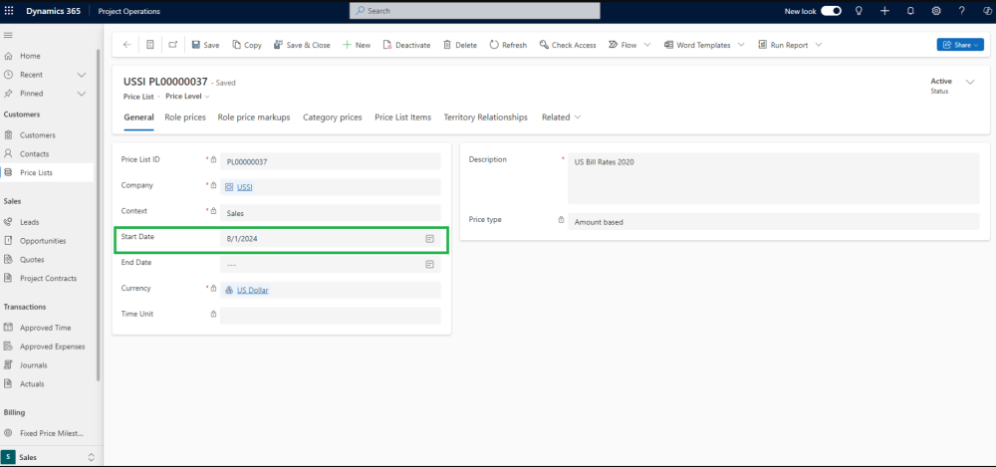996x467 pixels.
Task: Open the Flow menu
Action: (622, 45)
